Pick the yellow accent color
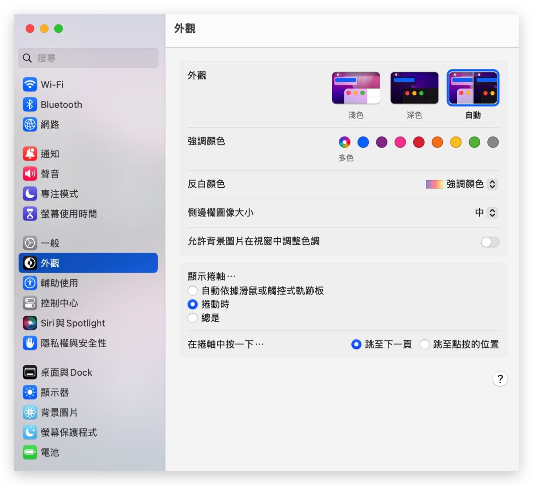Image resolution: width=533 pixels, height=485 pixels. (x=456, y=142)
